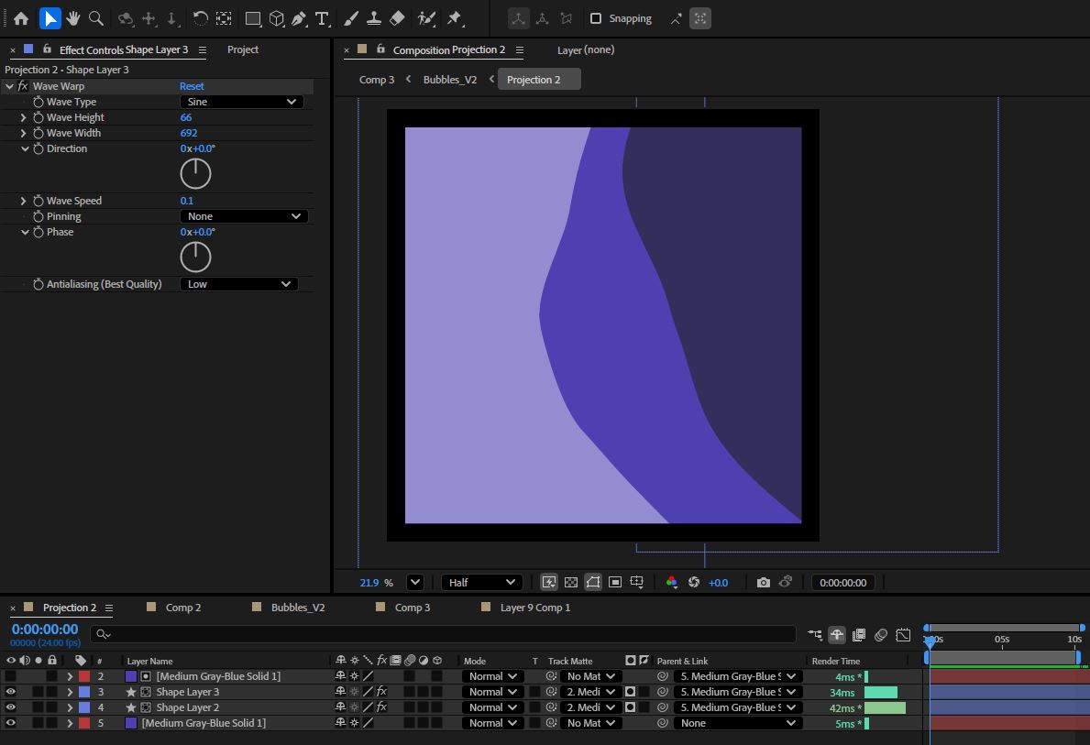Click the Home icon
1090x745 pixels.
[21, 18]
